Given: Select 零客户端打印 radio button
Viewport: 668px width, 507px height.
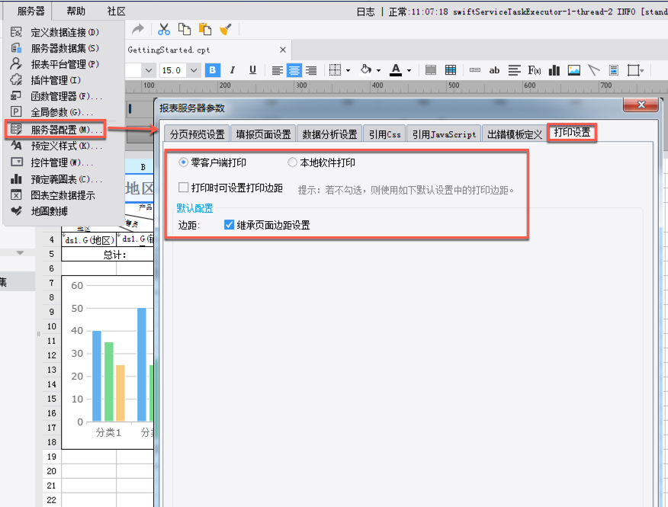Looking at the screenshot, I should click(183, 162).
